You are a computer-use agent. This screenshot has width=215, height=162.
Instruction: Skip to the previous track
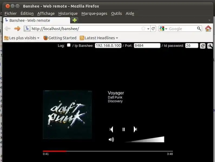(111, 129)
